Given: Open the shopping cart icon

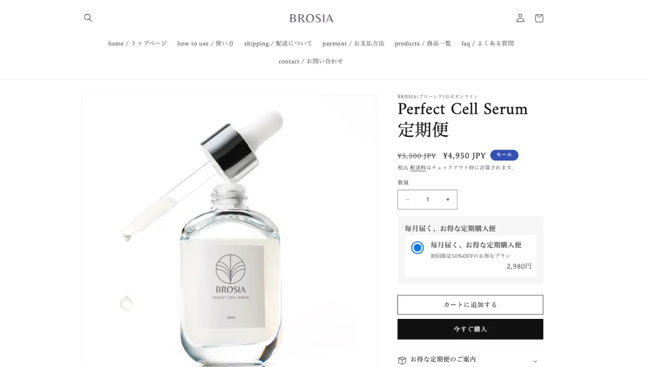Looking at the screenshot, I should pos(539,18).
